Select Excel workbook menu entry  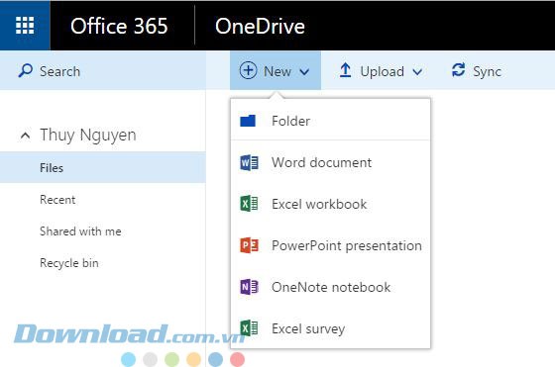coord(330,204)
